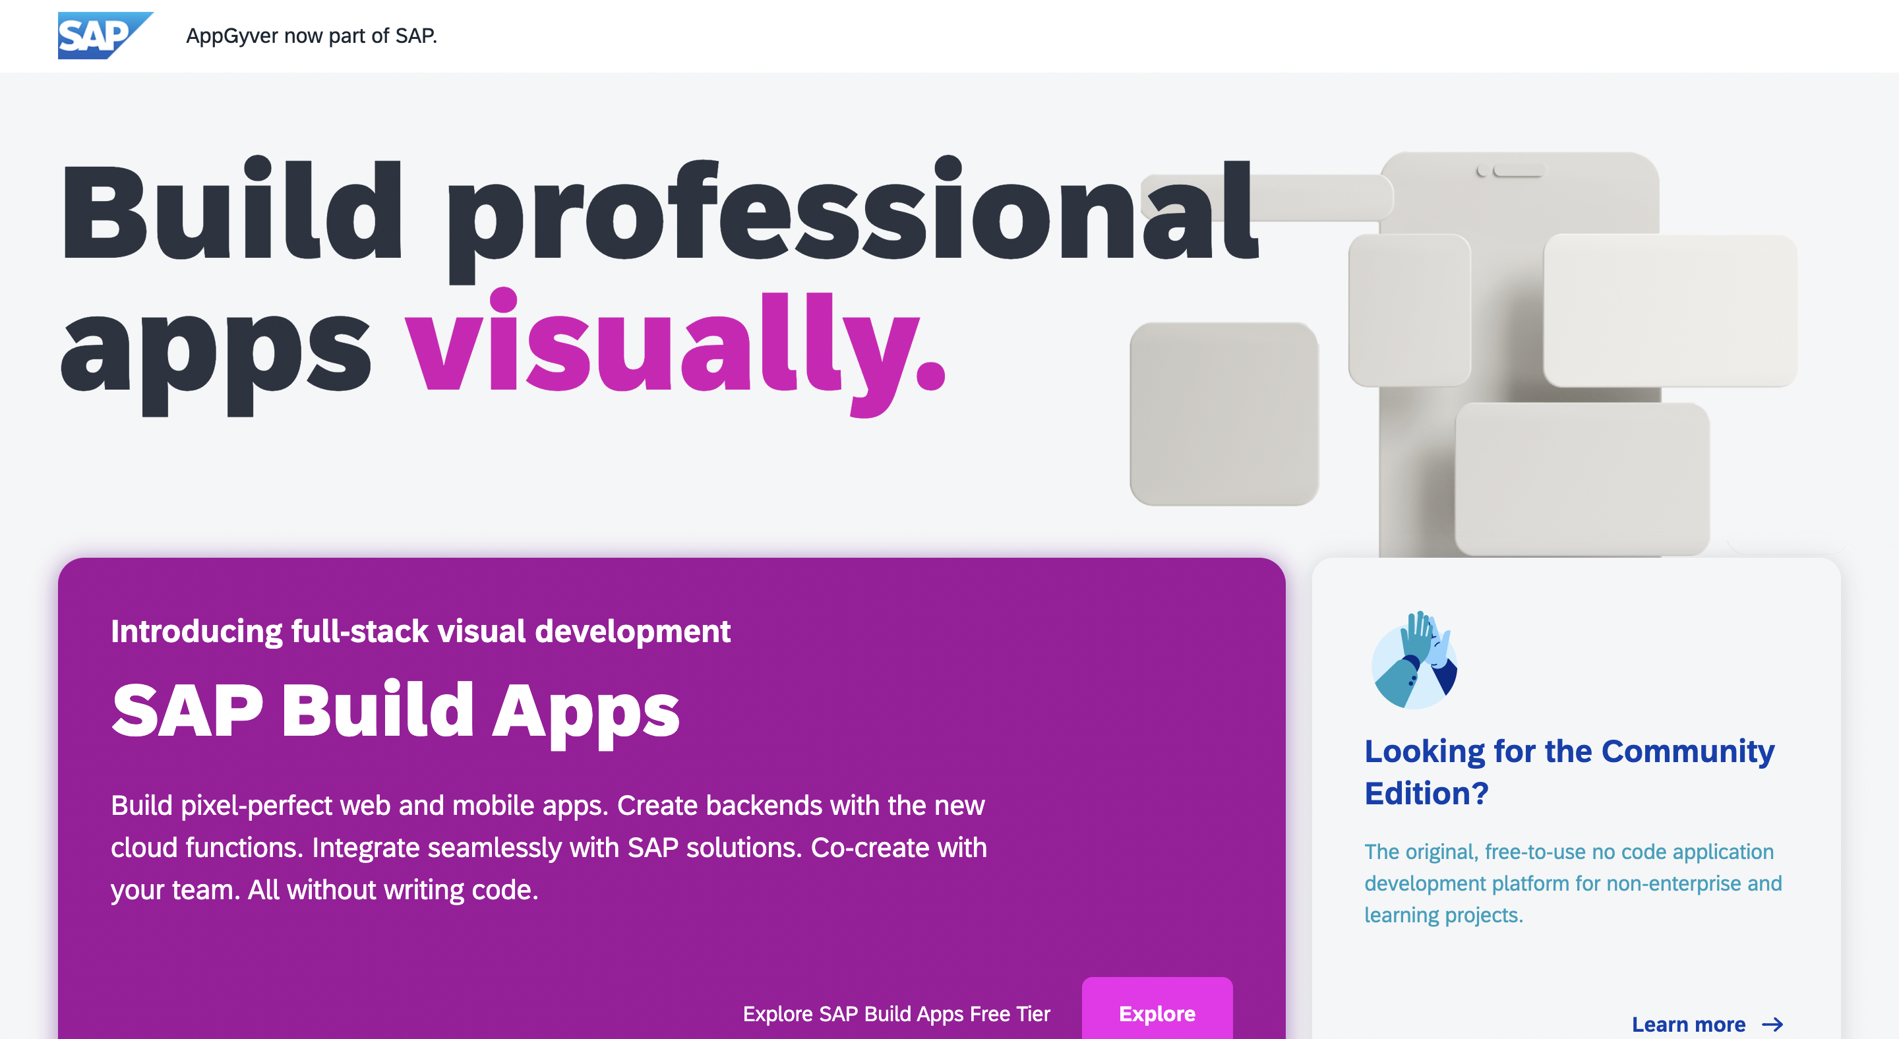The width and height of the screenshot is (1899, 1039).
Task: Open the Learn more link
Action: pos(1706,1024)
